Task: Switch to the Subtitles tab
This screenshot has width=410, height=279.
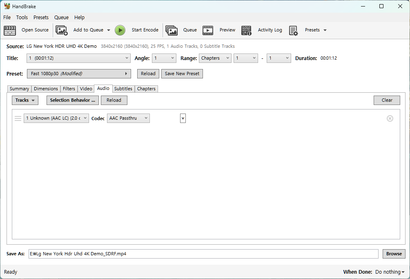Action: tap(123, 89)
